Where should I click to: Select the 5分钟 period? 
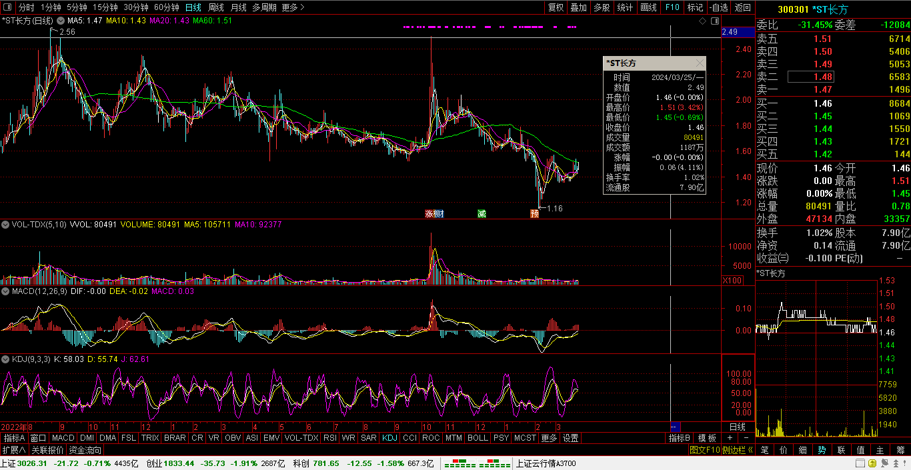point(77,7)
